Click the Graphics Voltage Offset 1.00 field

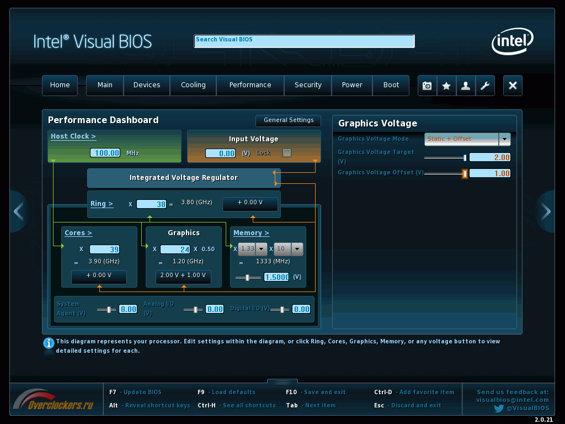click(x=490, y=173)
